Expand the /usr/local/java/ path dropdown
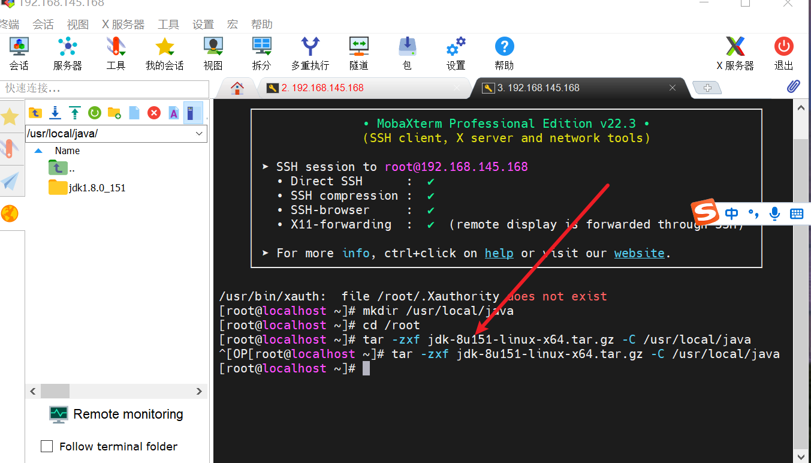 click(200, 134)
